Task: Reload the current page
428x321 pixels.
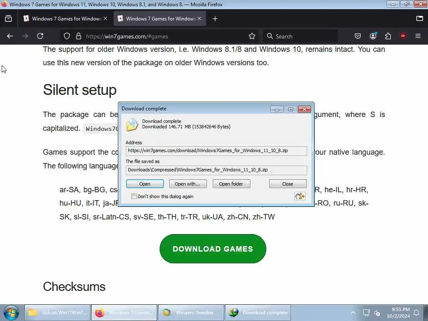Action: pos(40,36)
